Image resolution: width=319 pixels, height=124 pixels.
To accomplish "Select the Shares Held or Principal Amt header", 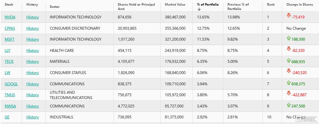I will pyautogui.click(x=136, y=7).
